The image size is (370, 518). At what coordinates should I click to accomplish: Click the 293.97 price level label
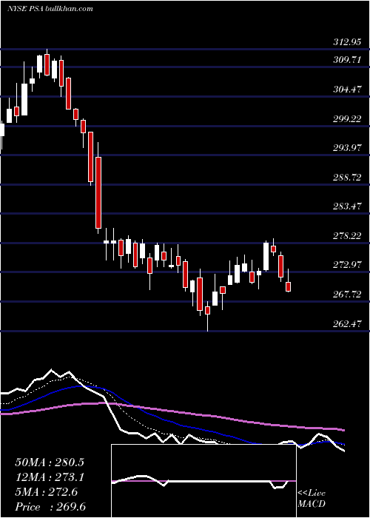347,148
